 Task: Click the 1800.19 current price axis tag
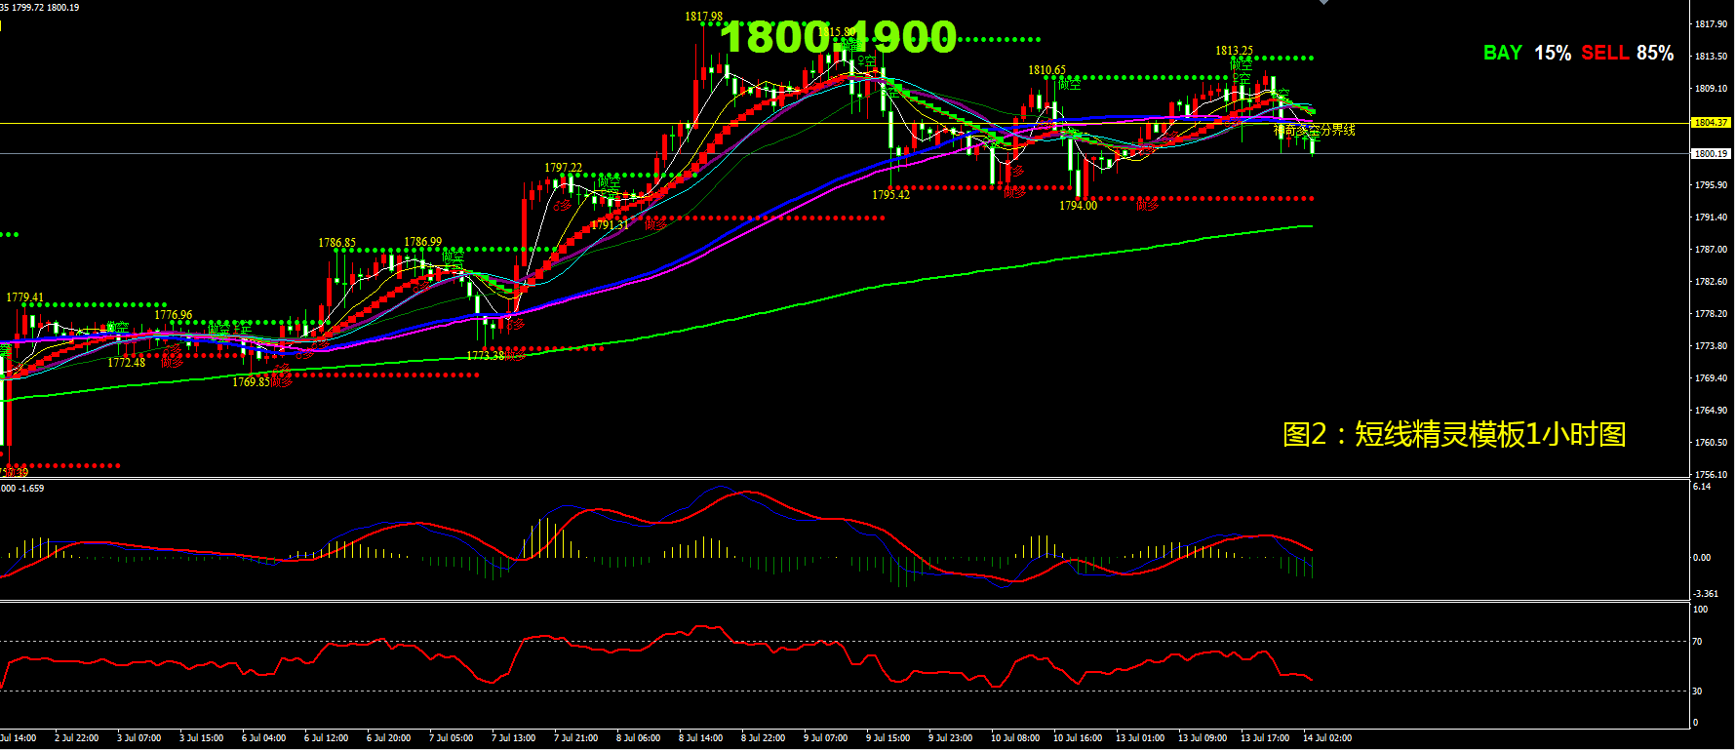tap(1711, 153)
